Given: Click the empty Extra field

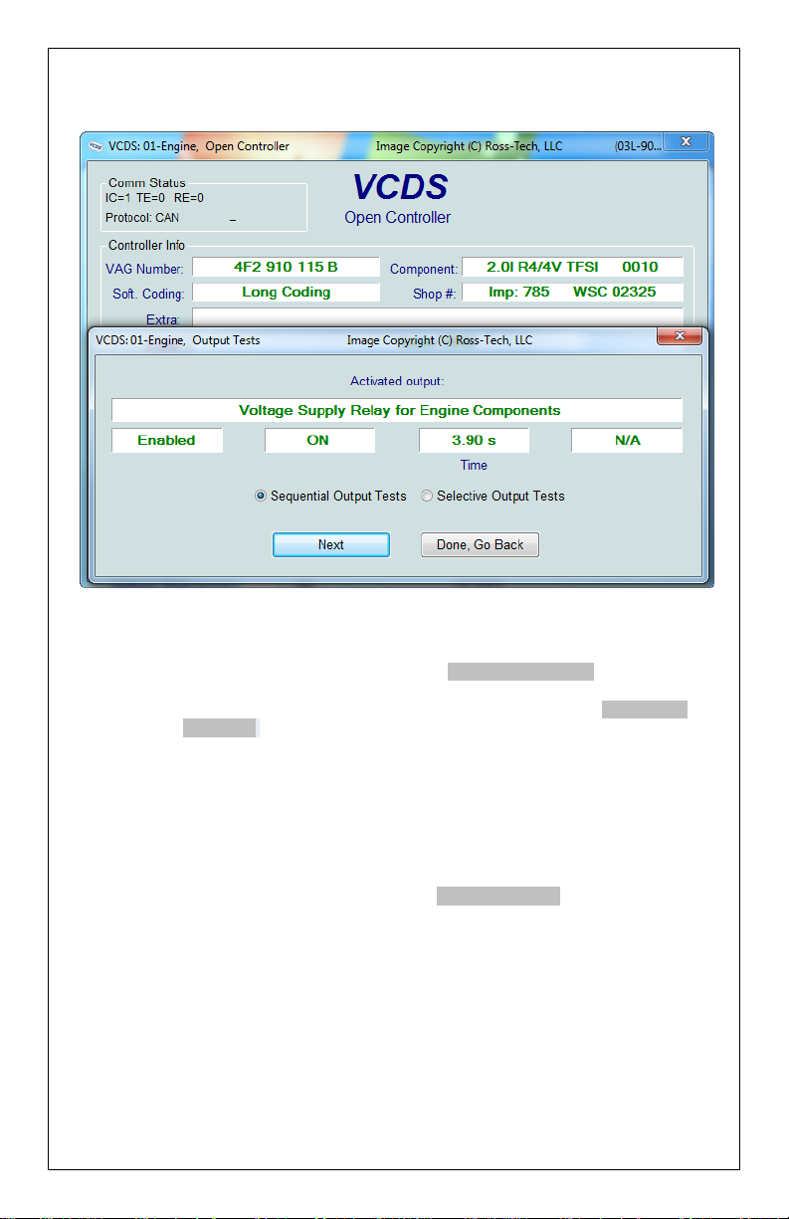Looking at the screenshot, I should click(x=438, y=317).
